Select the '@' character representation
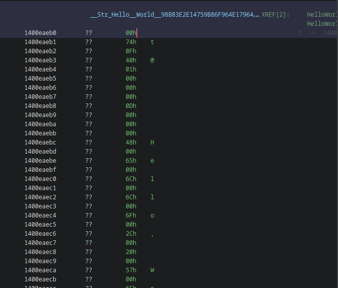The width and height of the screenshot is (338, 288). pyautogui.click(x=152, y=60)
